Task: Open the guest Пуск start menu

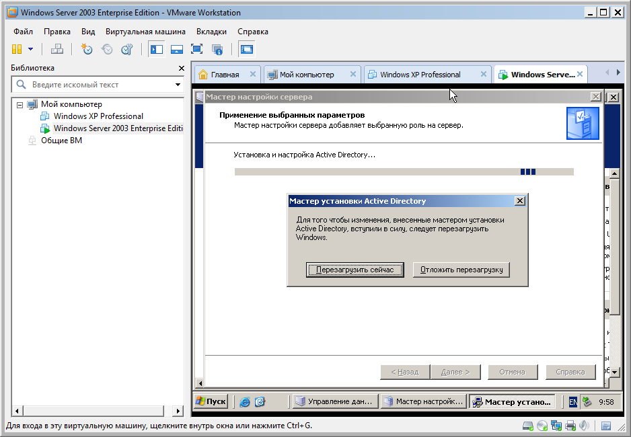Action: 211,401
